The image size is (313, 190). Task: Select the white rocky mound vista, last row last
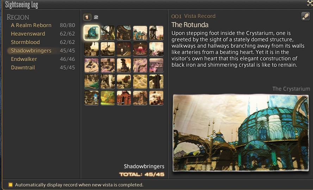tap(156, 98)
